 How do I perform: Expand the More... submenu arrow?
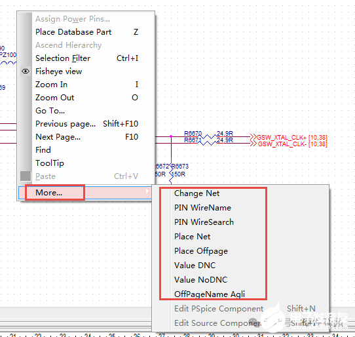click(147, 191)
